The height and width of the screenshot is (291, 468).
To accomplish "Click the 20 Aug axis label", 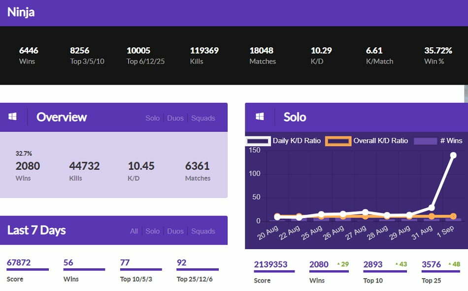I will tap(267, 232).
